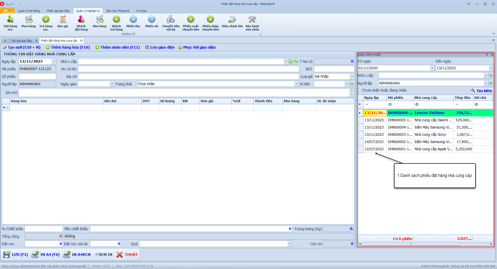This screenshot has height=269, width=497.
Task: Click the LƯU (F2) save button
Action: 16,255
